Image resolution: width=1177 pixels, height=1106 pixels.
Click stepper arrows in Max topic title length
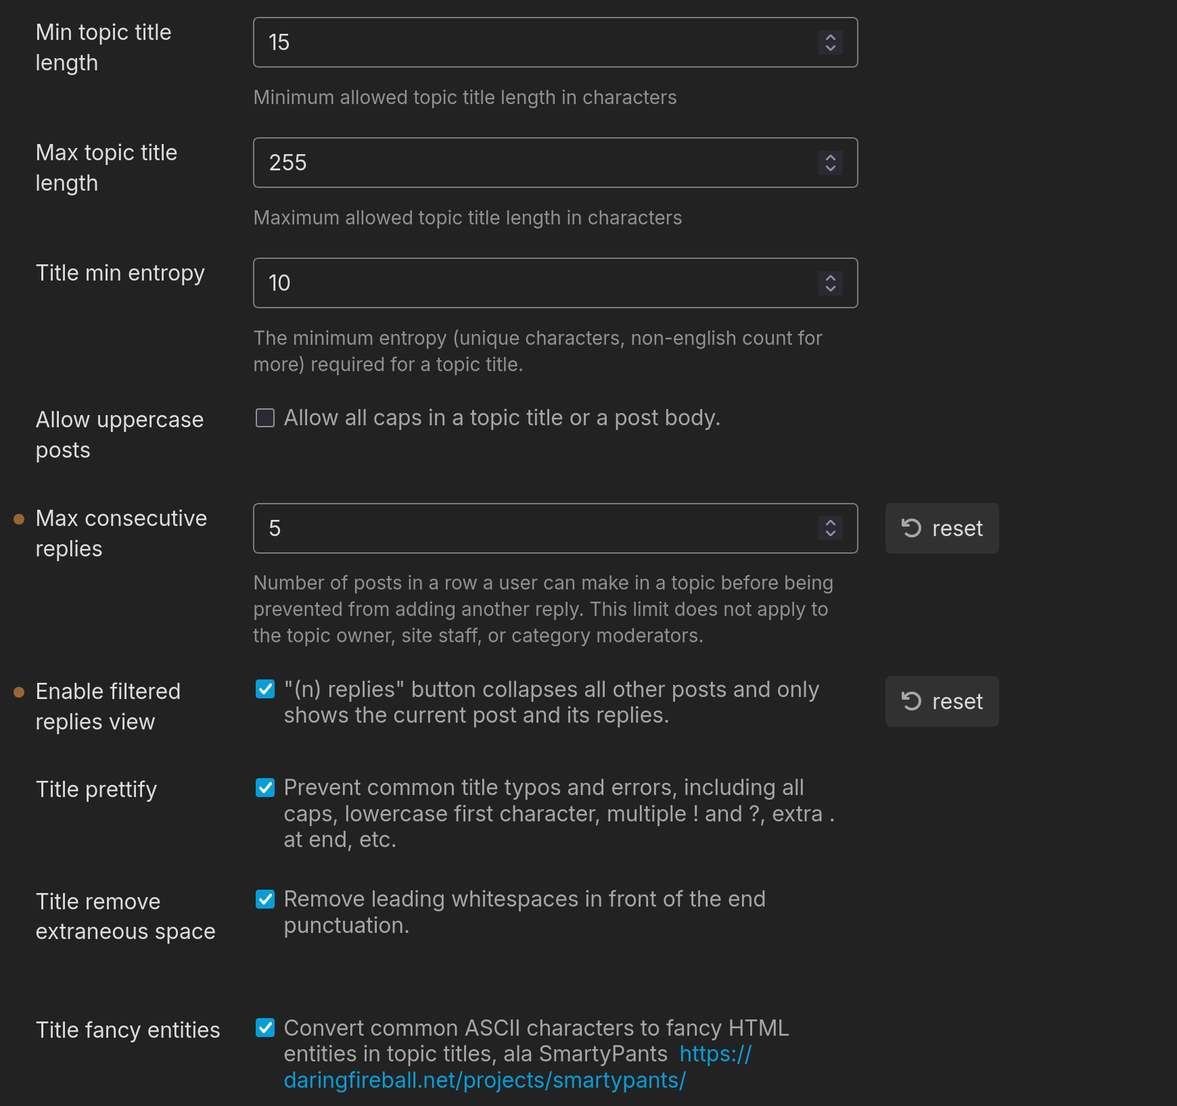click(x=830, y=163)
